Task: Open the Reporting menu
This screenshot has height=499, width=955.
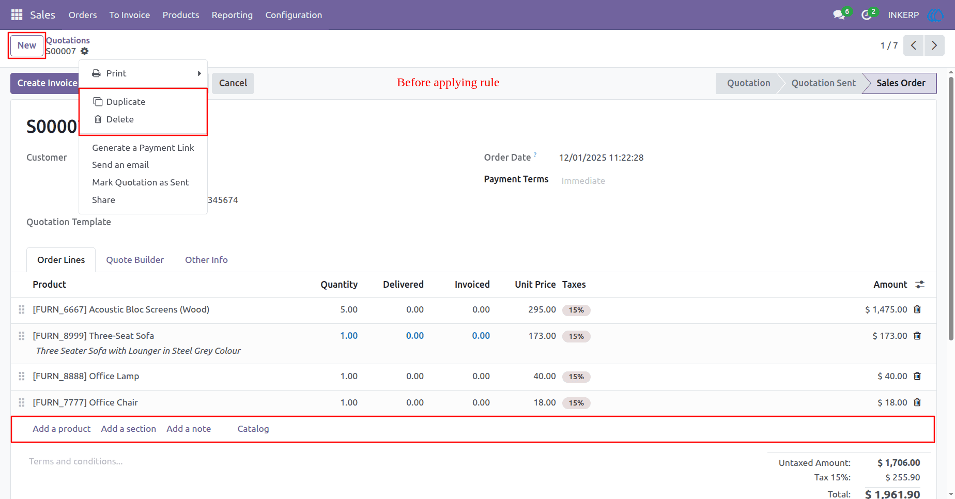Action: coord(232,15)
